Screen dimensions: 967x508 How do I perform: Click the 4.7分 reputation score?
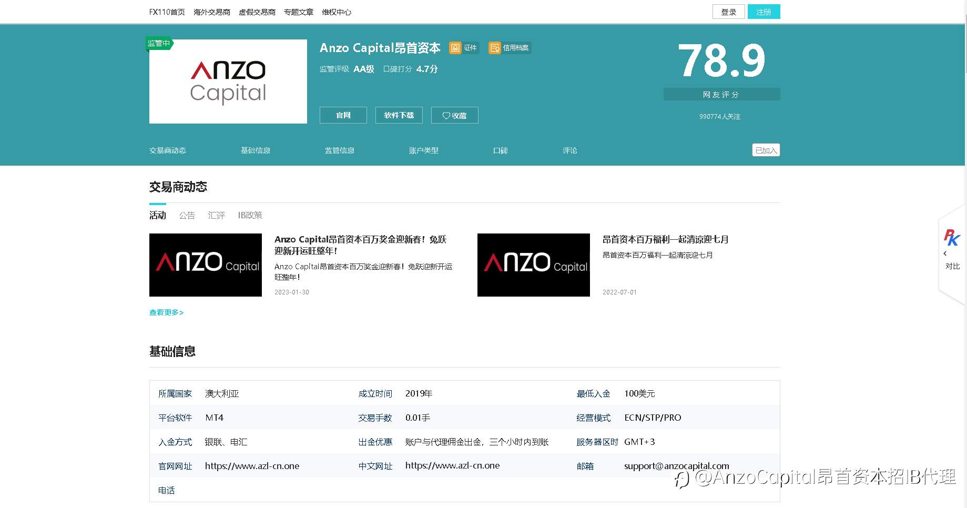pos(427,69)
